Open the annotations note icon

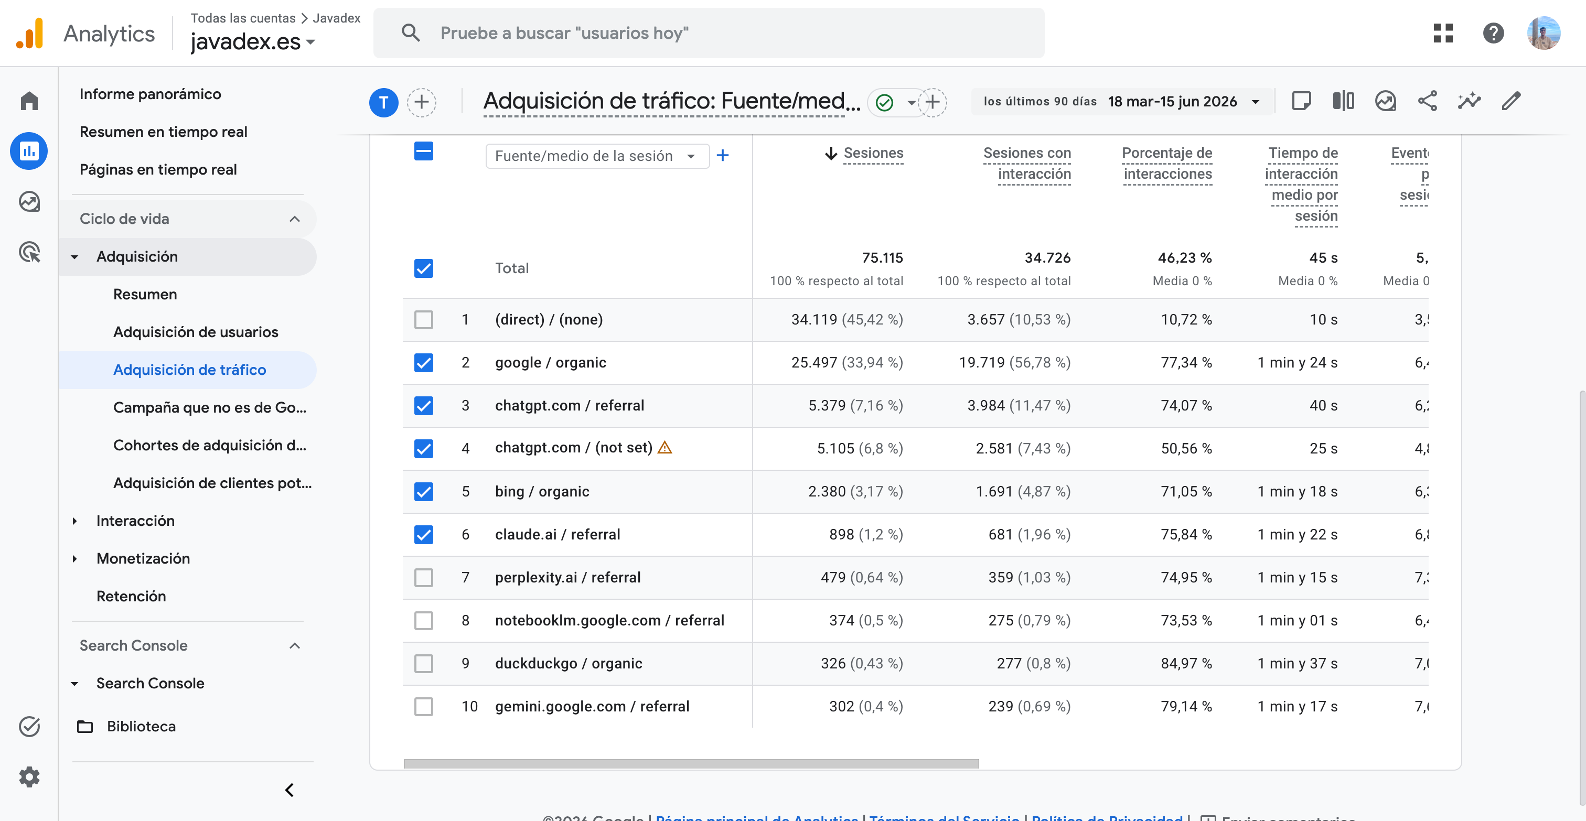pyautogui.click(x=1301, y=100)
